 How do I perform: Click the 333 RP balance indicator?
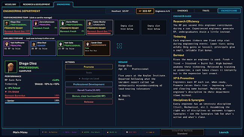tap(145, 11)
